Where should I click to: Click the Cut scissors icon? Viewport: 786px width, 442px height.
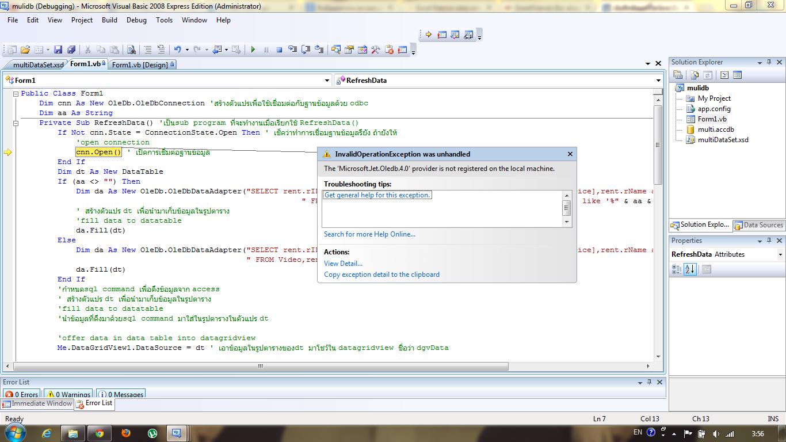coord(88,50)
